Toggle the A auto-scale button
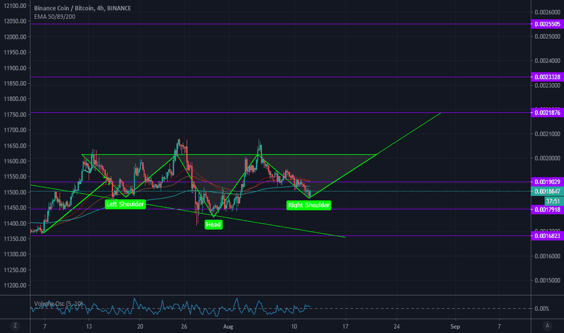Screen dimensions: 564x333 547,326
